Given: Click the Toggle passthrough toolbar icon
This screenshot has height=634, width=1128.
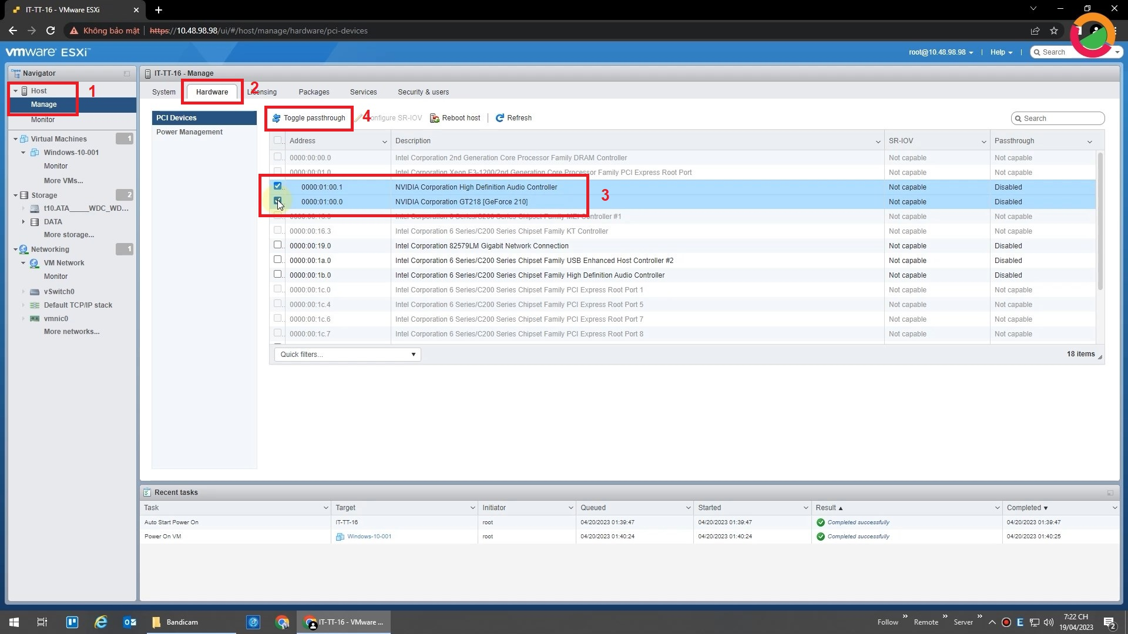Looking at the screenshot, I should tap(276, 118).
